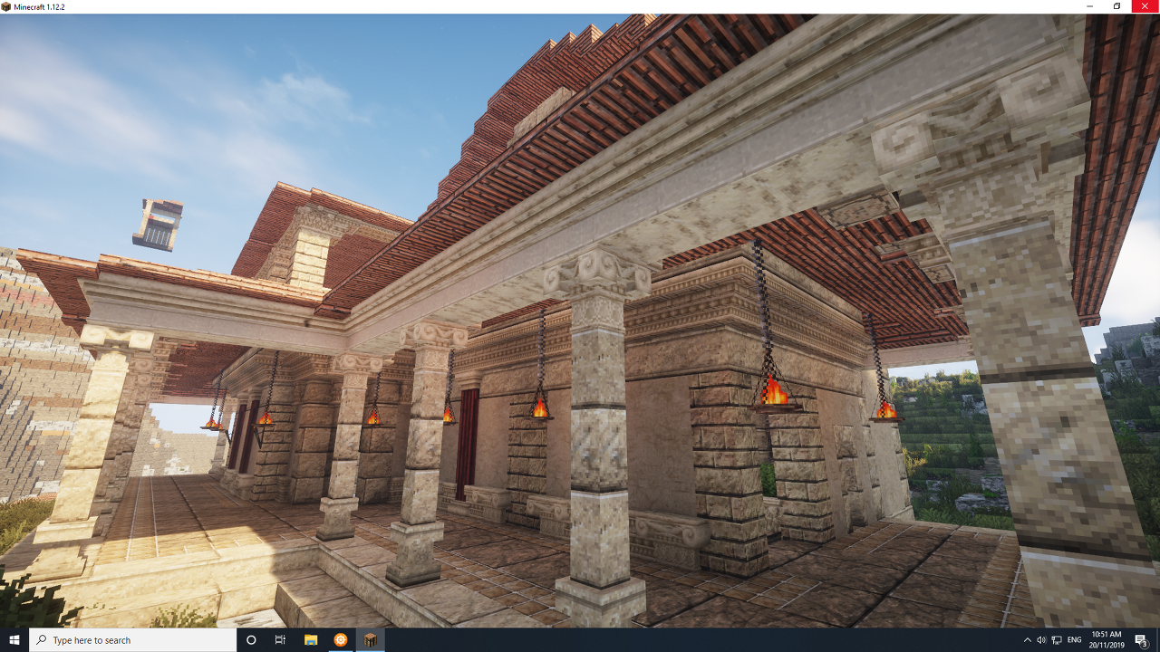Click the Minecraft icon in the title bar
This screenshot has height=652, width=1160.
[7, 5]
